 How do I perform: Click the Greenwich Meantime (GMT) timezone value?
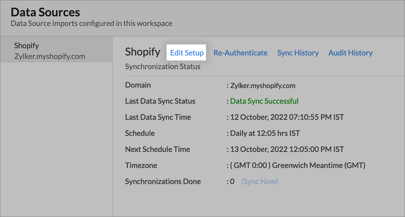pyautogui.click(x=298, y=165)
